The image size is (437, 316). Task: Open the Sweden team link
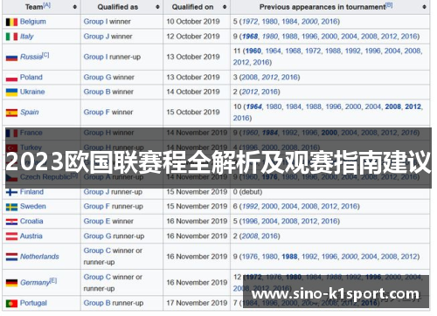(33, 206)
